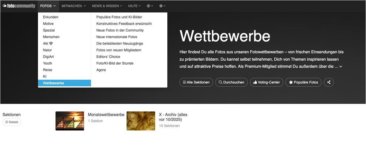Open Konstruktives Feedback erwünscht
Viewport: 366px width, 147px height.
click(x=124, y=24)
